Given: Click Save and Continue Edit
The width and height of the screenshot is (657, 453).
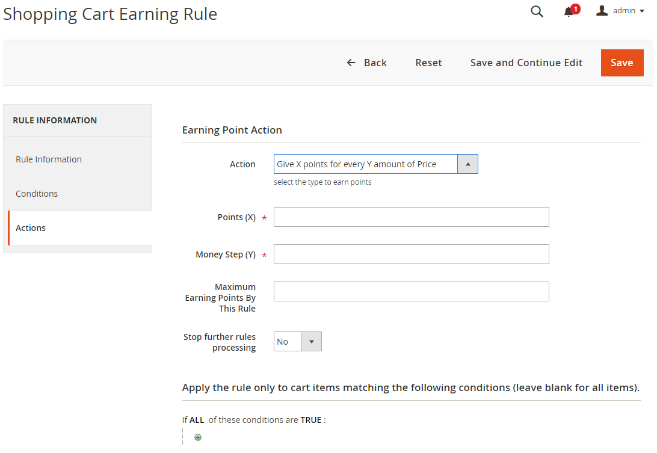Looking at the screenshot, I should pos(526,63).
